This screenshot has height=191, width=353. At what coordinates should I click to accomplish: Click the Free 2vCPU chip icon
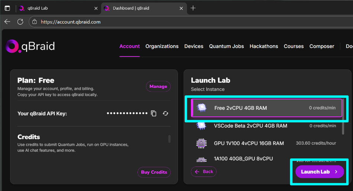tap(201, 108)
